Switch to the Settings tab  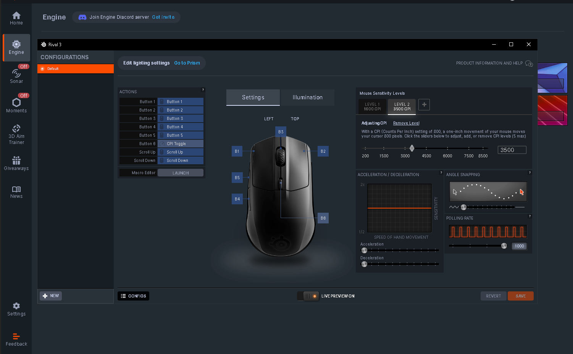click(253, 97)
